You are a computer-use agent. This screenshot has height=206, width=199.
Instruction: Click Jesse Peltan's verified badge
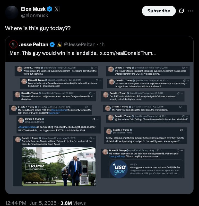point(52,45)
